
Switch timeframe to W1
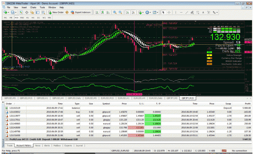pos(44,17)
